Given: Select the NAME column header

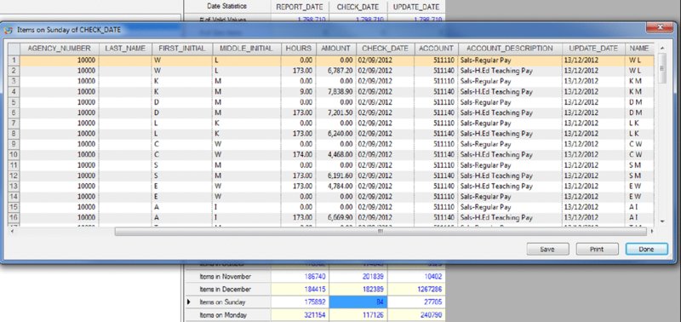Looking at the screenshot, I should 639,49.
